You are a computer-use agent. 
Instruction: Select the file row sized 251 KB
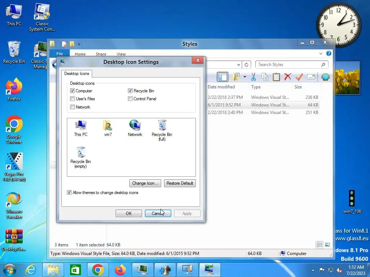[x=262, y=113]
